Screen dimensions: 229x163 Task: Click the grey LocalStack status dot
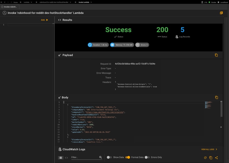218,2
